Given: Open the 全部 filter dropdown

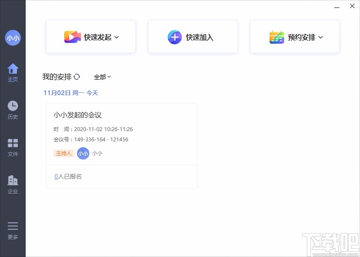Looking at the screenshot, I should (102, 77).
